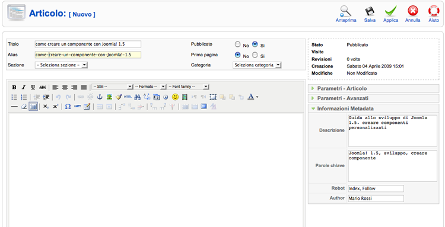Toggle underline formatting in editor
This screenshot has width=445, height=227.
[33, 87]
